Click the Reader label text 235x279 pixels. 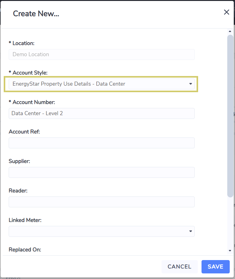[18, 191]
